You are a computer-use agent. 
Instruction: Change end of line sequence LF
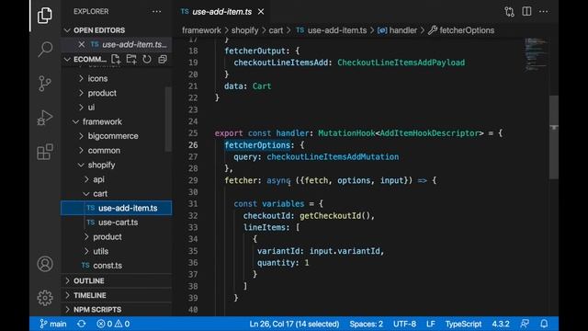pos(431,324)
